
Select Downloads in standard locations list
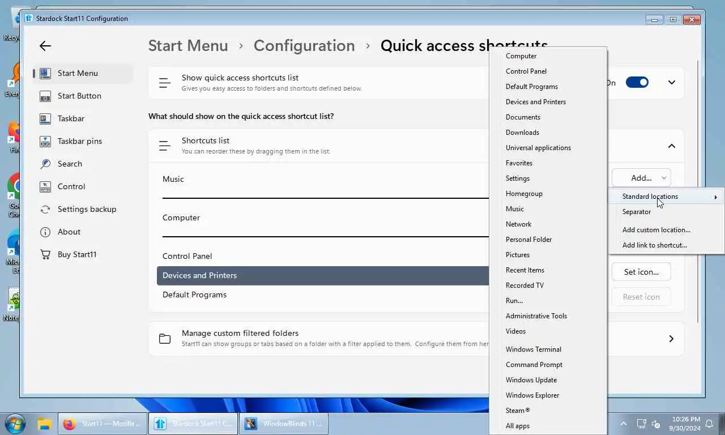(x=548, y=133)
